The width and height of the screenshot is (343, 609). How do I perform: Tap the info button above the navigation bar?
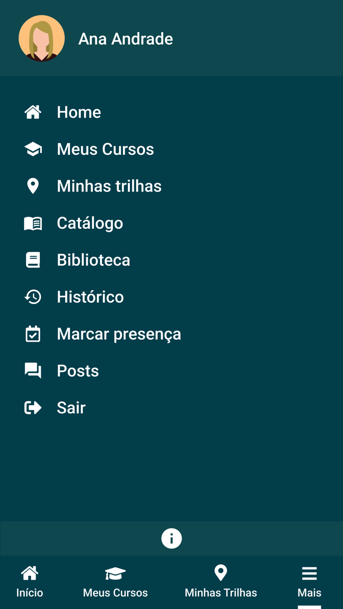click(171, 538)
